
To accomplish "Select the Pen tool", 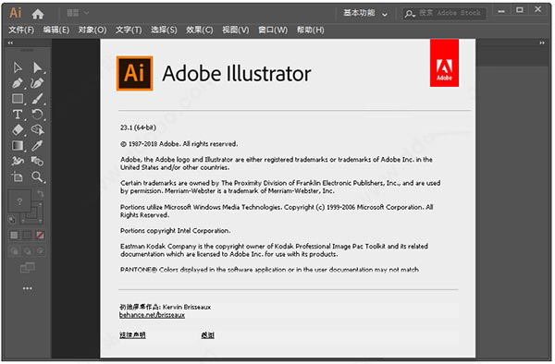I will point(18,83).
